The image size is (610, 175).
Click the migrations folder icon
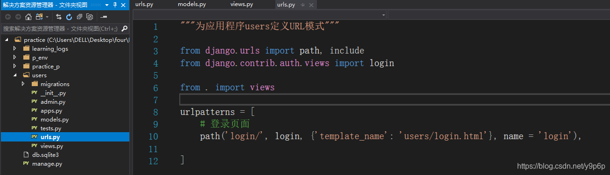tap(35, 84)
